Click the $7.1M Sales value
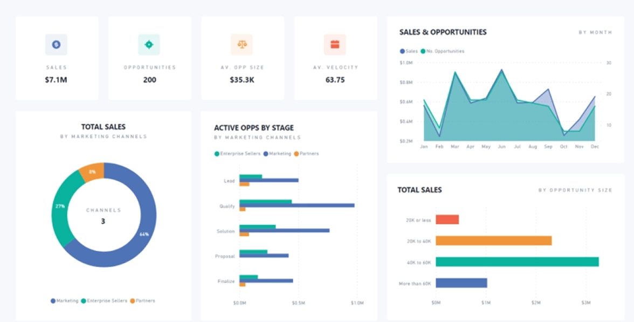634x322 pixels. 56,80
